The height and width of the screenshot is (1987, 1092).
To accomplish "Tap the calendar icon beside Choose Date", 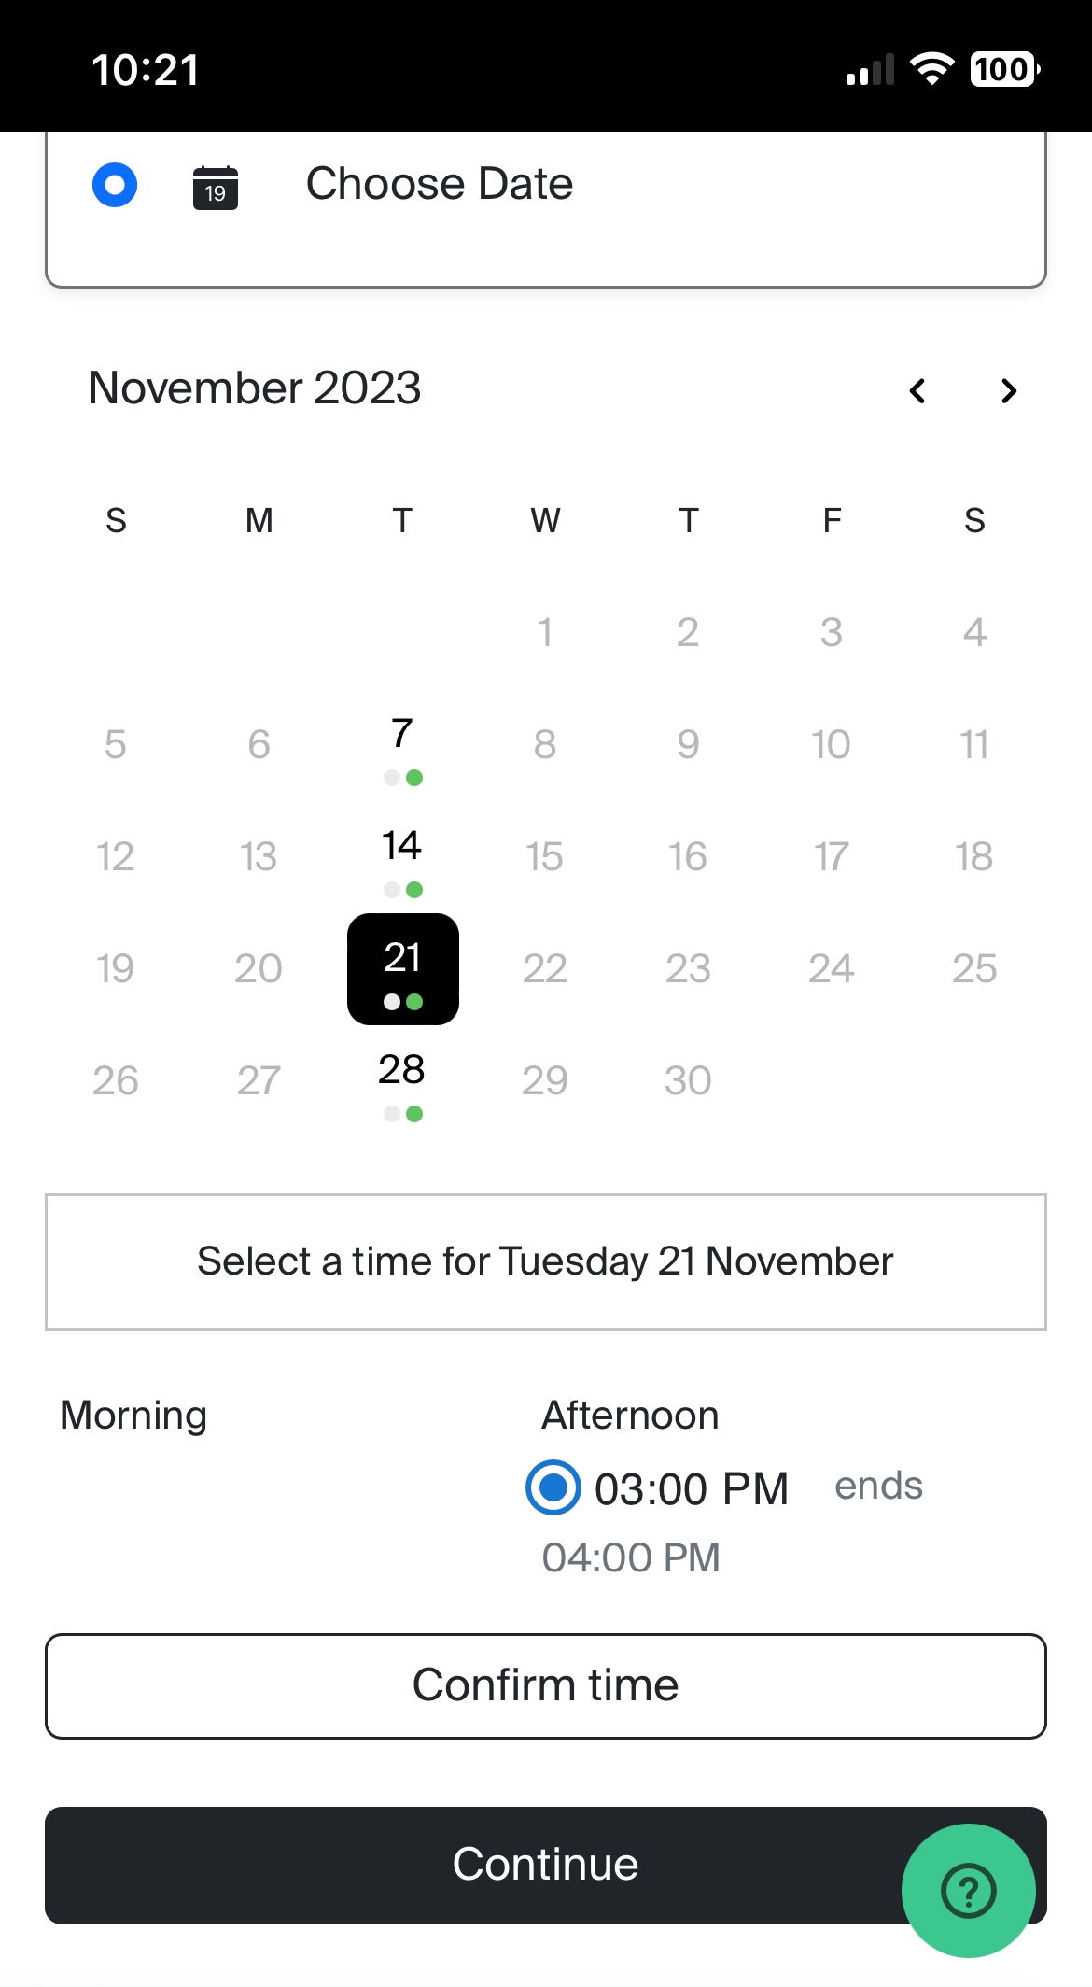I will (x=216, y=187).
